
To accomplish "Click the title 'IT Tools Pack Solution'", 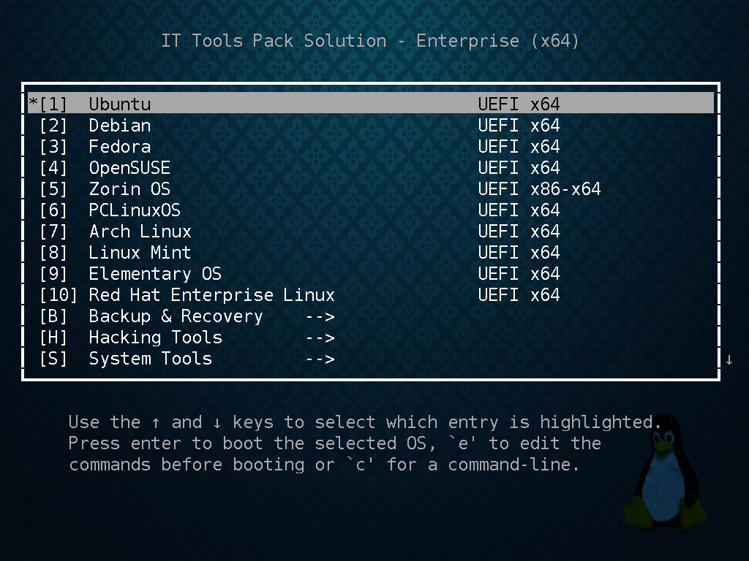I will click(274, 41).
